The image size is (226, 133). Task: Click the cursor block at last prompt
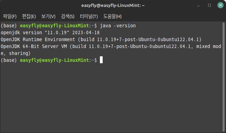101,60
